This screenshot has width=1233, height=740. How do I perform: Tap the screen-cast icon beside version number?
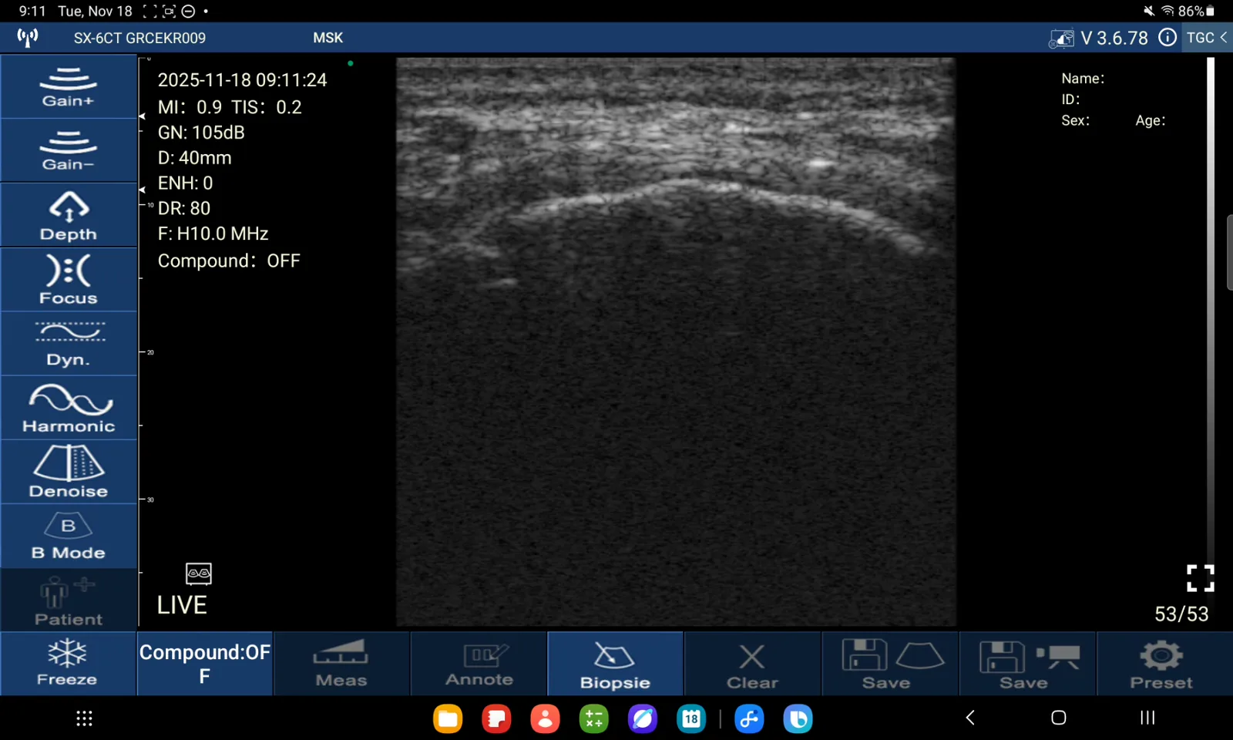click(1061, 38)
